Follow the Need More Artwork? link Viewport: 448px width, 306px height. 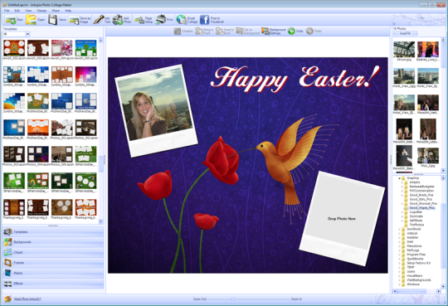pyautogui.click(x=27, y=299)
